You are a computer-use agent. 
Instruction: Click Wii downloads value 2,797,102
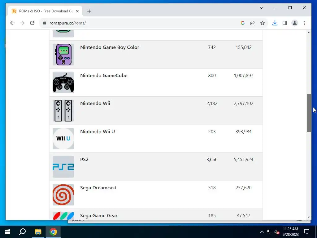pyautogui.click(x=243, y=104)
